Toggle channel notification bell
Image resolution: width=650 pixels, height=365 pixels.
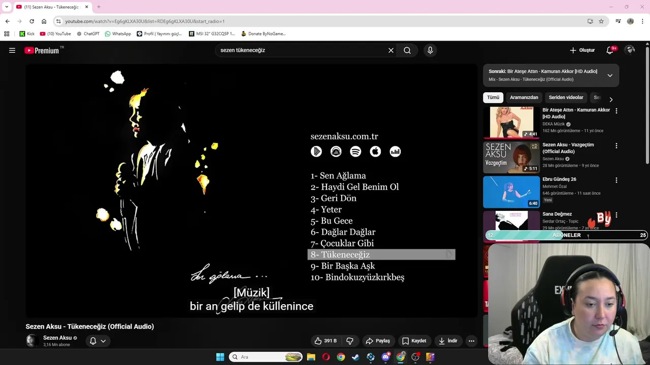click(x=93, y=341)
